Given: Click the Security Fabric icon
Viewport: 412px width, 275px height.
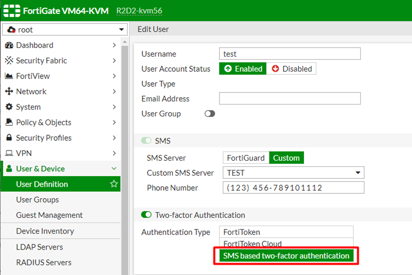Looking at the screenshot, I should coord(9,61).
